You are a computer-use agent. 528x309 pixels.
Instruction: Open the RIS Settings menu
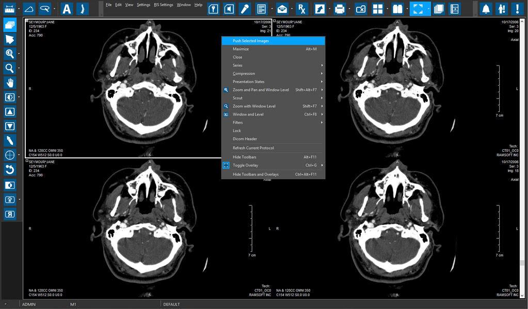click(163, 5)
